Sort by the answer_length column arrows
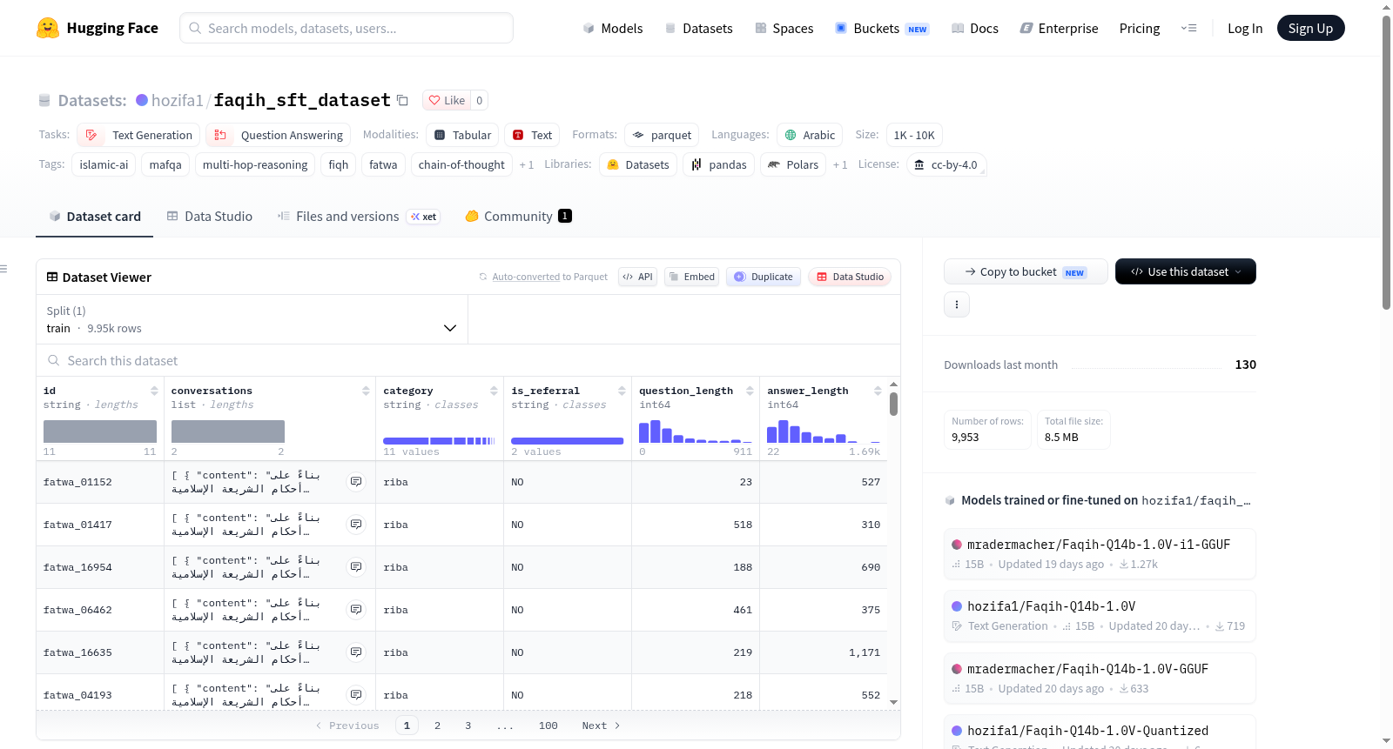This screenshot has height=749, width=1393. tap(878, 391)
